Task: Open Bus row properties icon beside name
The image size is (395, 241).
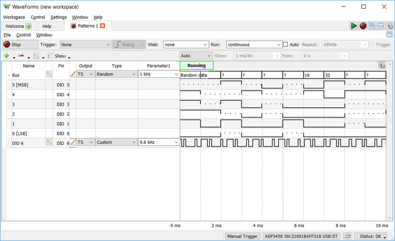Action: 49,74
